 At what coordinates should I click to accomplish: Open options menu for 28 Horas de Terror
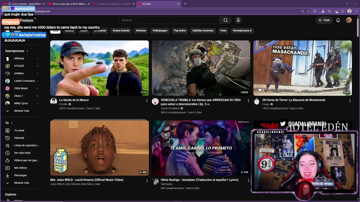pyautogui.click(x=350, y=100)
